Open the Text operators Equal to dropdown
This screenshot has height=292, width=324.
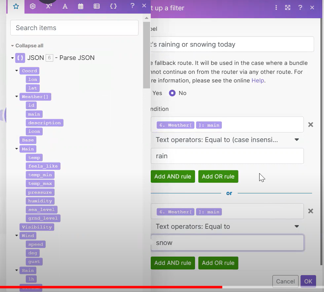tap(227, 226)
